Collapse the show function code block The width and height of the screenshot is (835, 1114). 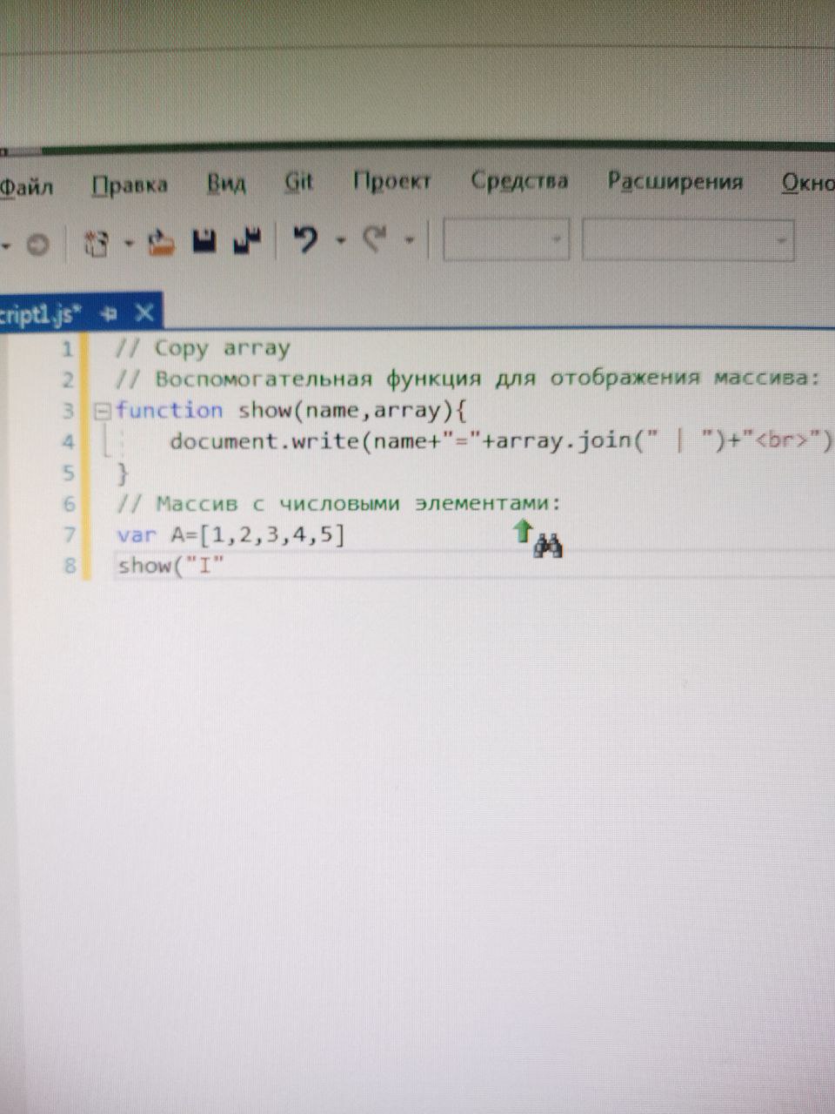click(102, 410)
